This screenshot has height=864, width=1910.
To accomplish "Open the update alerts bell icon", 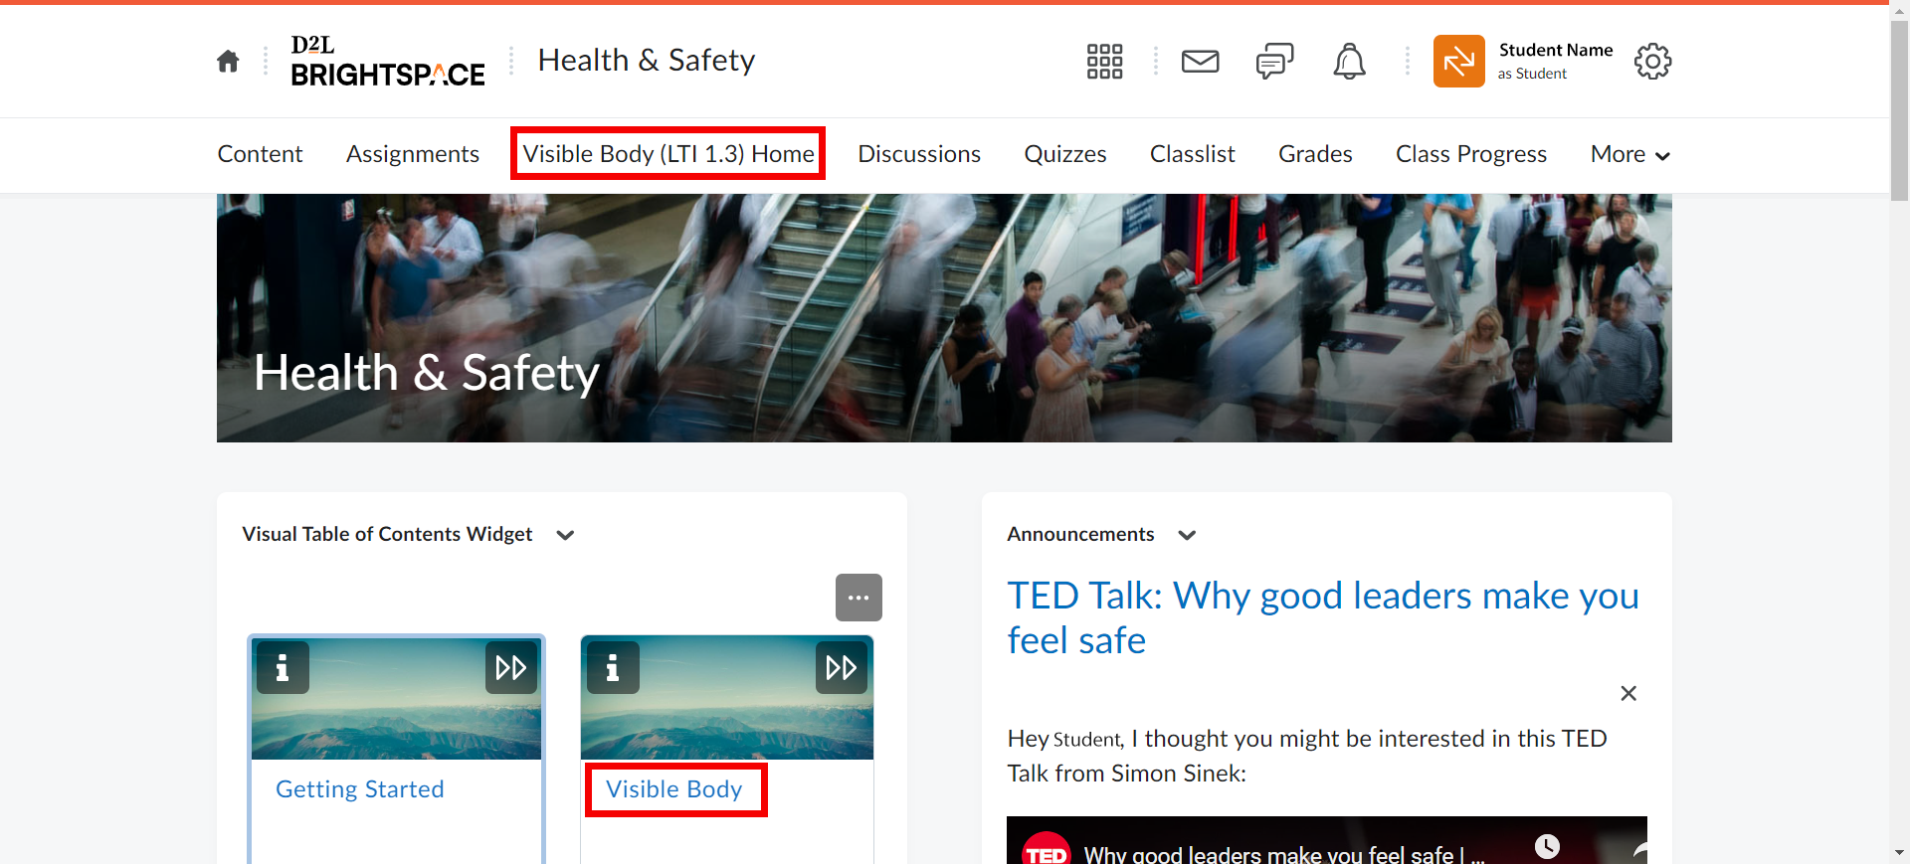I will click(1349, 62).
